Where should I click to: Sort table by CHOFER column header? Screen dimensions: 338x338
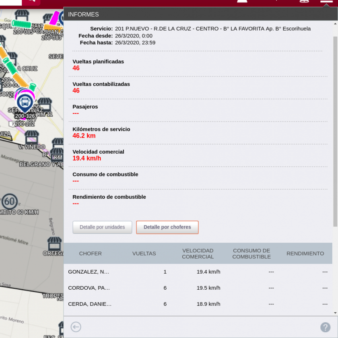pos(91,253)
